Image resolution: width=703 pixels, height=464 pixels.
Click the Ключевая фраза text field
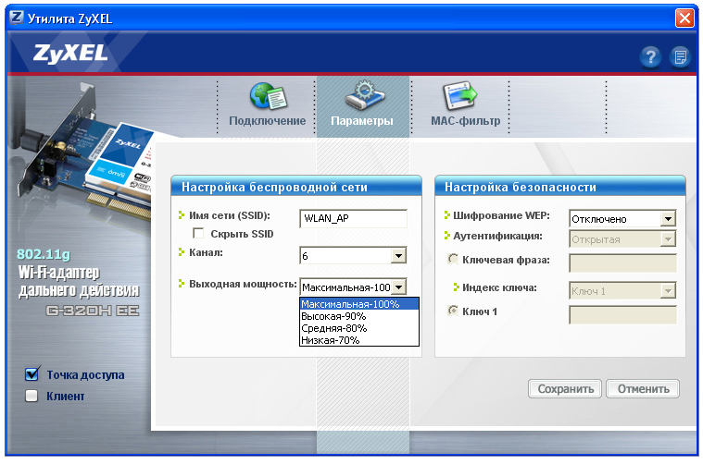point(622,263)
